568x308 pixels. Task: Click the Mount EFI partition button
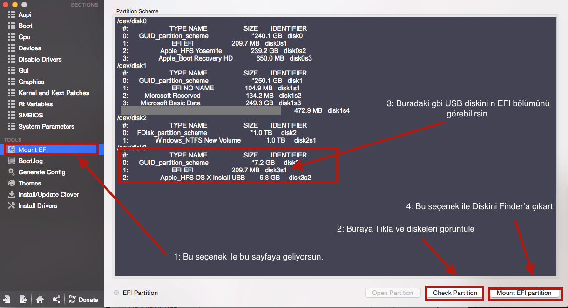[x=524, y=293]
